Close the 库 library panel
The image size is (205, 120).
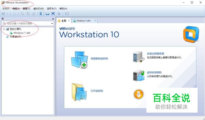[53, 19]
